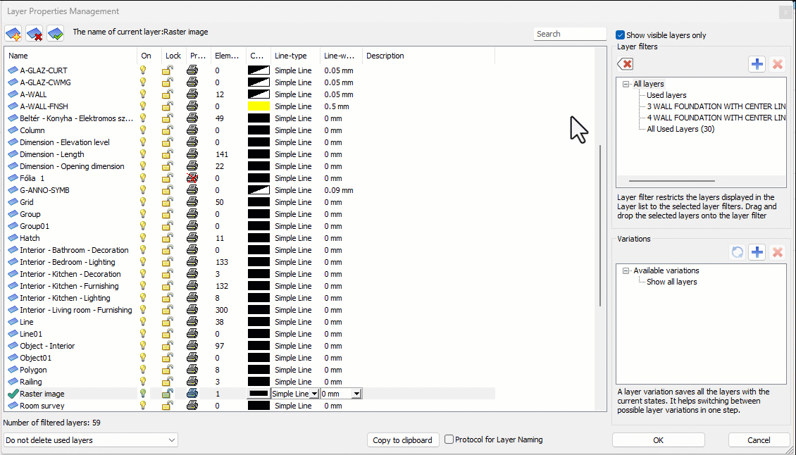Select Show all layers variation
Viewport: 796px width, 455px height.
(671, 282)
